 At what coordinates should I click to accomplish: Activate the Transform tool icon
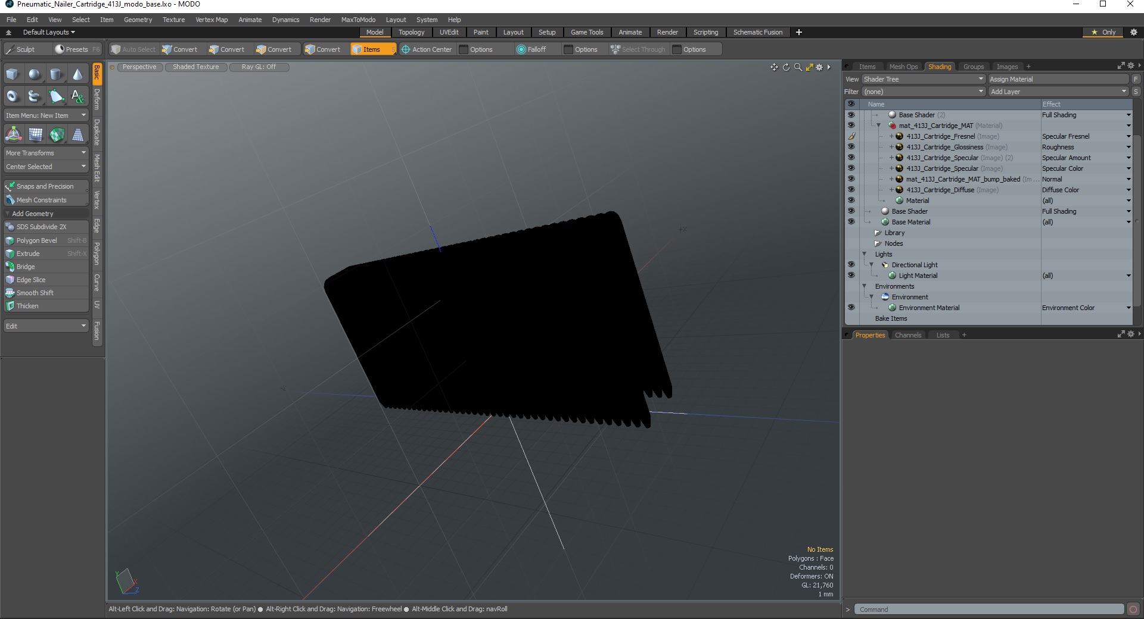tap(13, 135)
